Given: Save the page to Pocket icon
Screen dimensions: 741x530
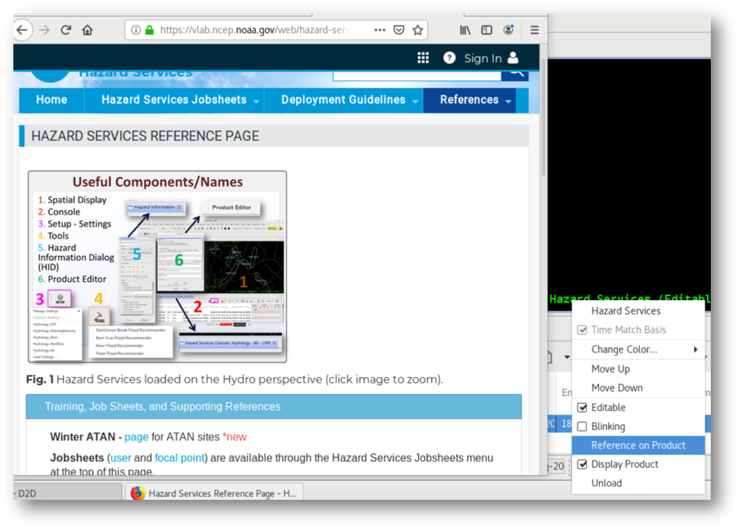Looking at the screenshot, I should [x=399, y=30].
